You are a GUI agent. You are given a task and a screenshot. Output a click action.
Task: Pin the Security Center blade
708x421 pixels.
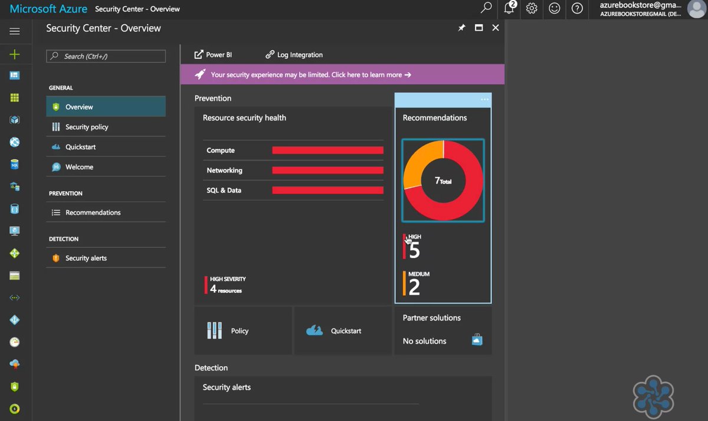pyautogui.click(x=462, y=28)
